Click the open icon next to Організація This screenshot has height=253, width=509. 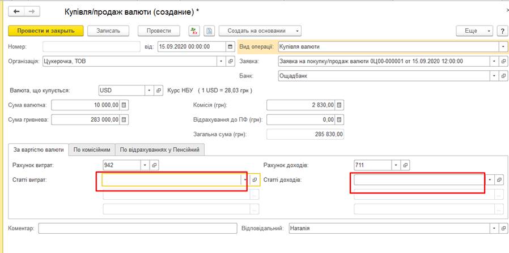point(230,61)
